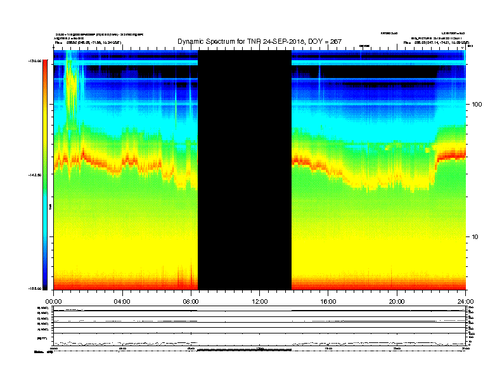Click the black data gap region

(245, 170)
